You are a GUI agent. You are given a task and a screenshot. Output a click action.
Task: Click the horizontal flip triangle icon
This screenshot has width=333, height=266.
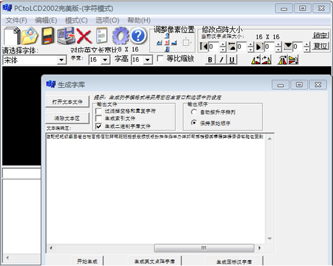283,59
